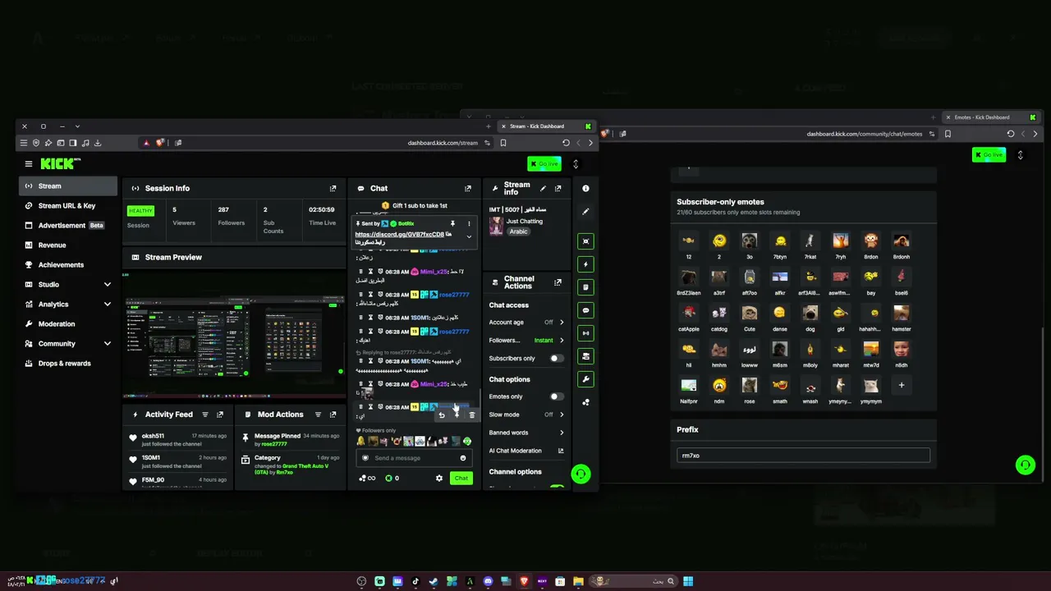Open the Windows Start button on taskbar
The image size is (1051, 591).
pos(688,582)
